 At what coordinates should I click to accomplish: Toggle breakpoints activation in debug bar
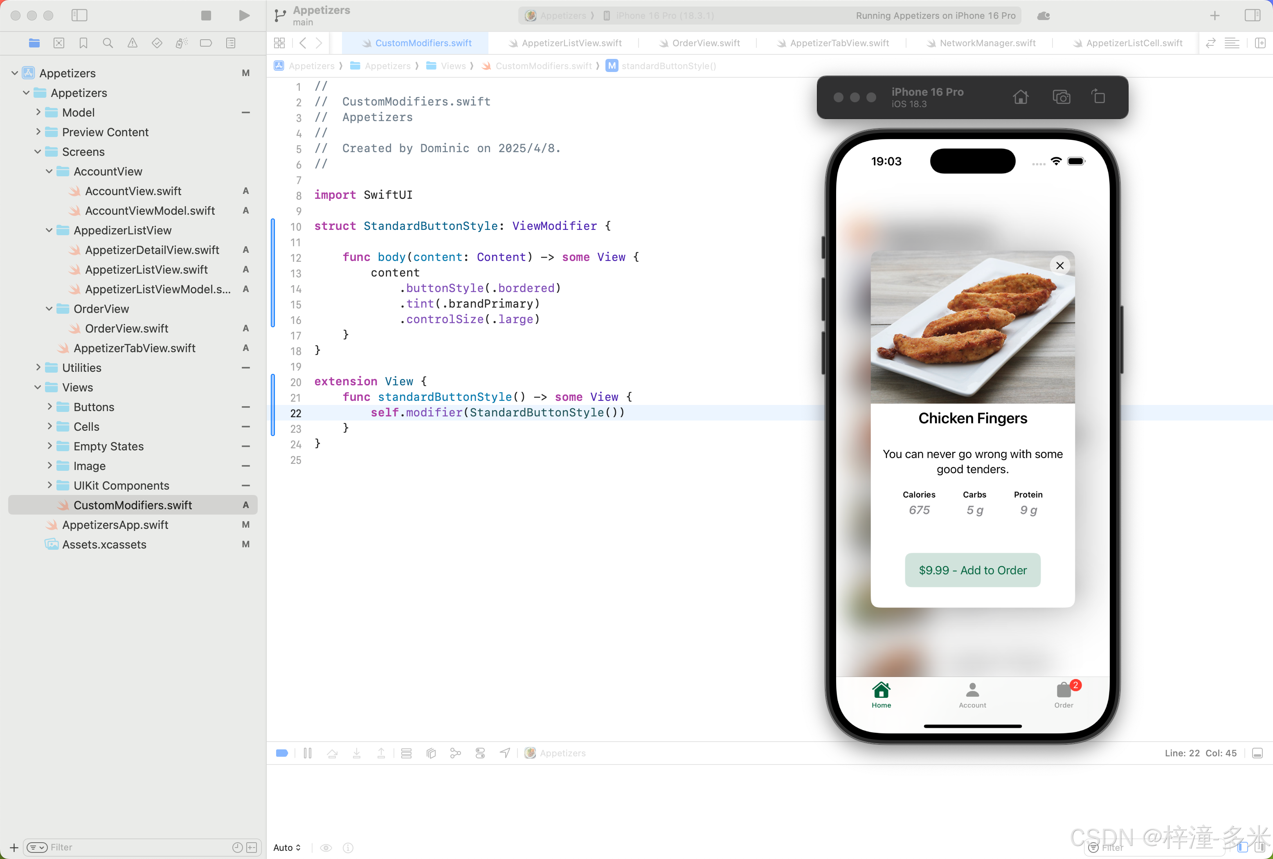click(282, 753)
